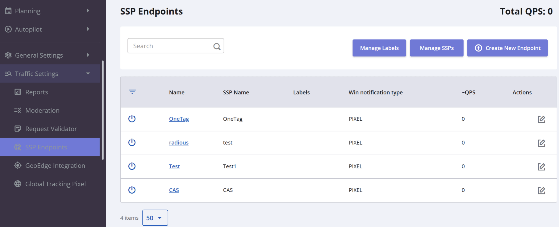Edit the CAS endpoint
559x227 pixels.
pyautogui.click(x=541, y=191)
